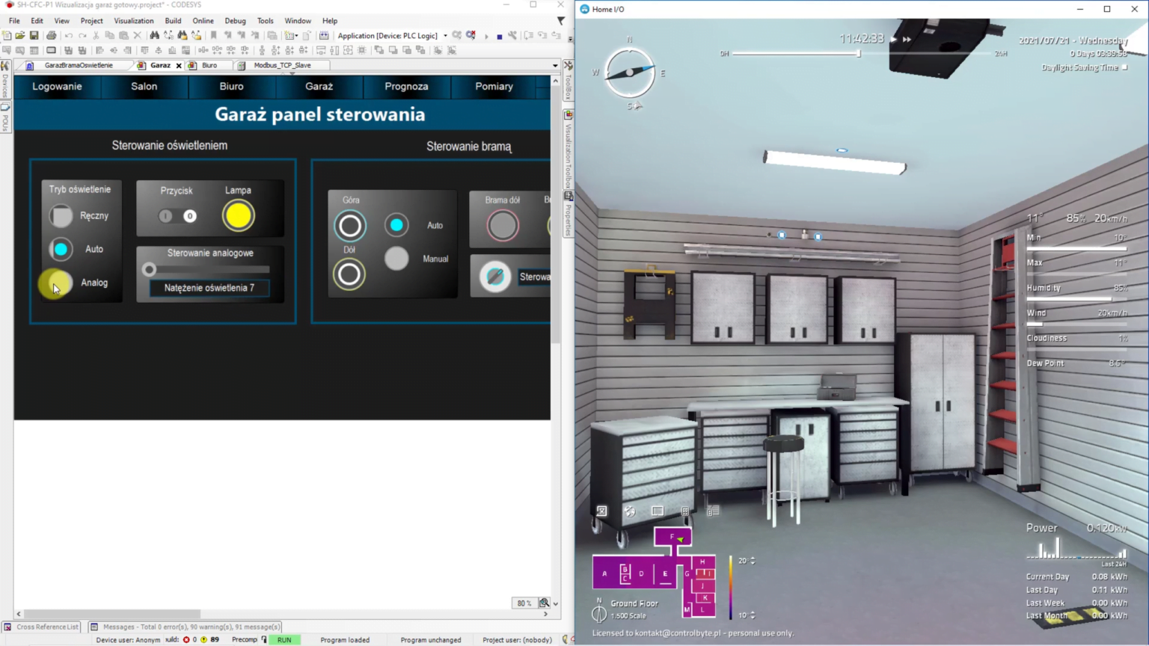
Task: Switch to the Modbus_TCP_Slave tab
Action: point(283,65)
